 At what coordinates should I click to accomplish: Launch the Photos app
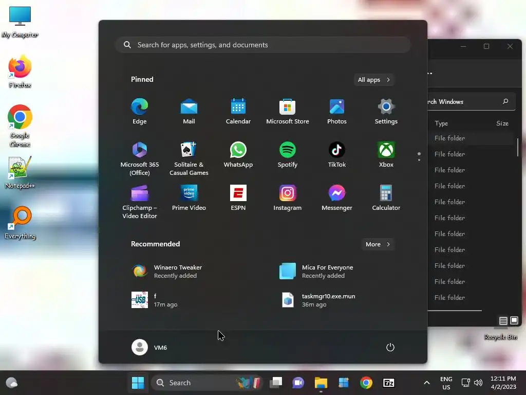coord(337,112)
